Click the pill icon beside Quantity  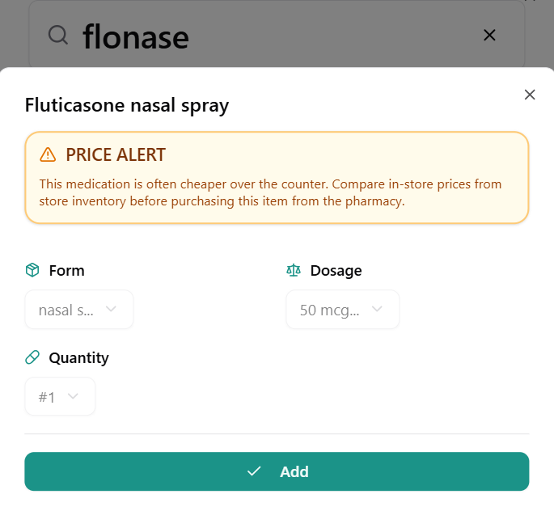pyautogui.click(x=32, y=357)
